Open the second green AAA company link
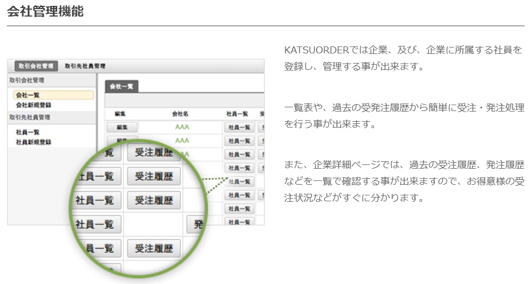 click(x=182, y=140)
